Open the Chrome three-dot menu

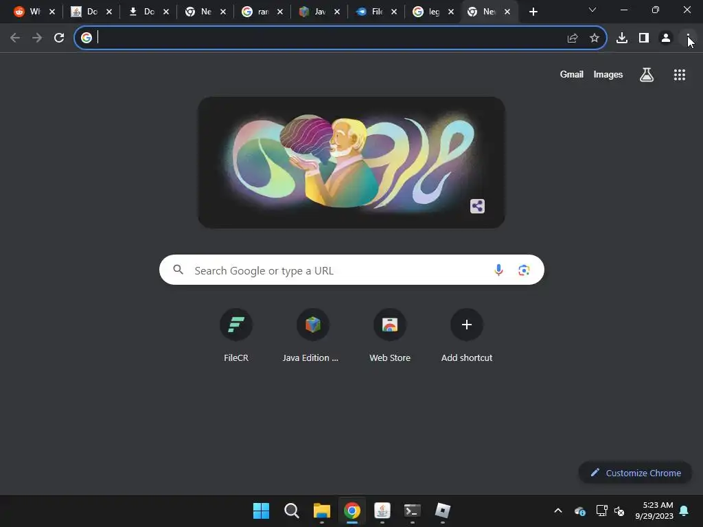[688, 38]
